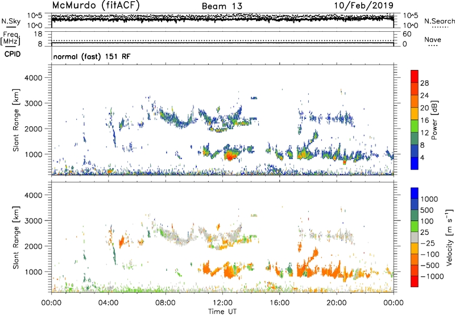Click the Beam 13 label
455x315 pixels.
[x=222, y=6]
